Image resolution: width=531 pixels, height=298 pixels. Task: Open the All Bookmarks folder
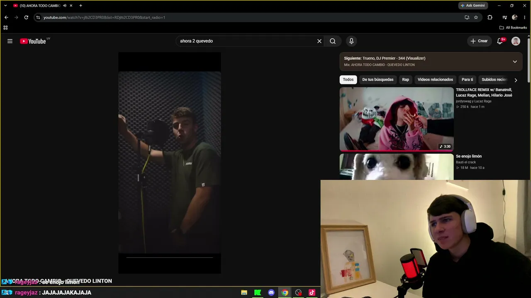(x=513, y=28)
